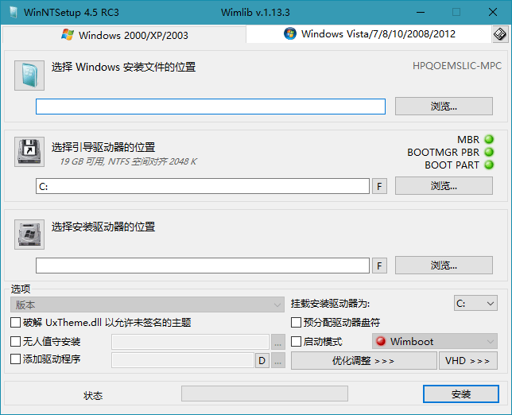Open the 版本 edition dropdown
512x415 pixels.
coord(147,304)
